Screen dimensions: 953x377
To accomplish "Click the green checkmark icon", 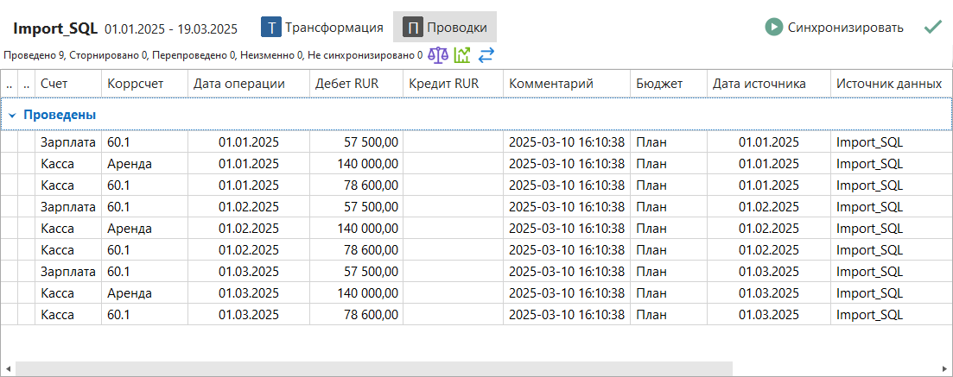I will tap(932, 27).
